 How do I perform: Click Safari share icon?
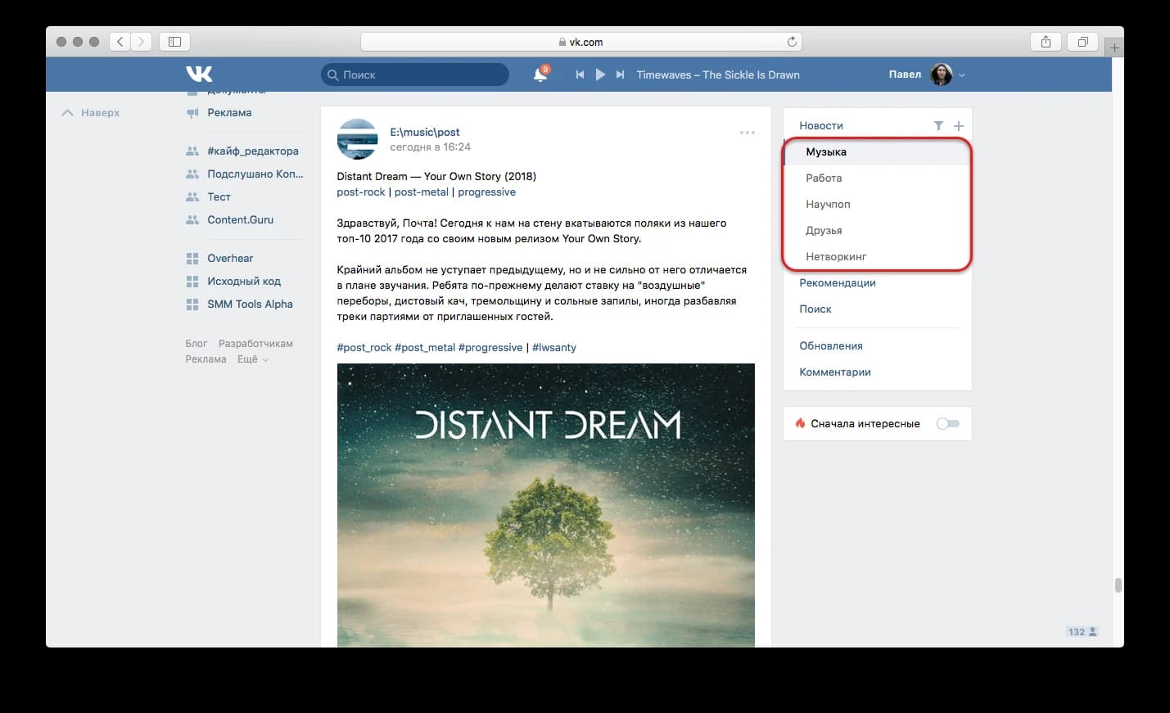[1046, 42]
